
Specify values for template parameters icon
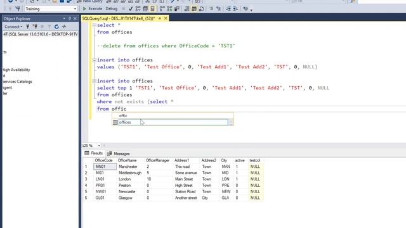point(246,9)
